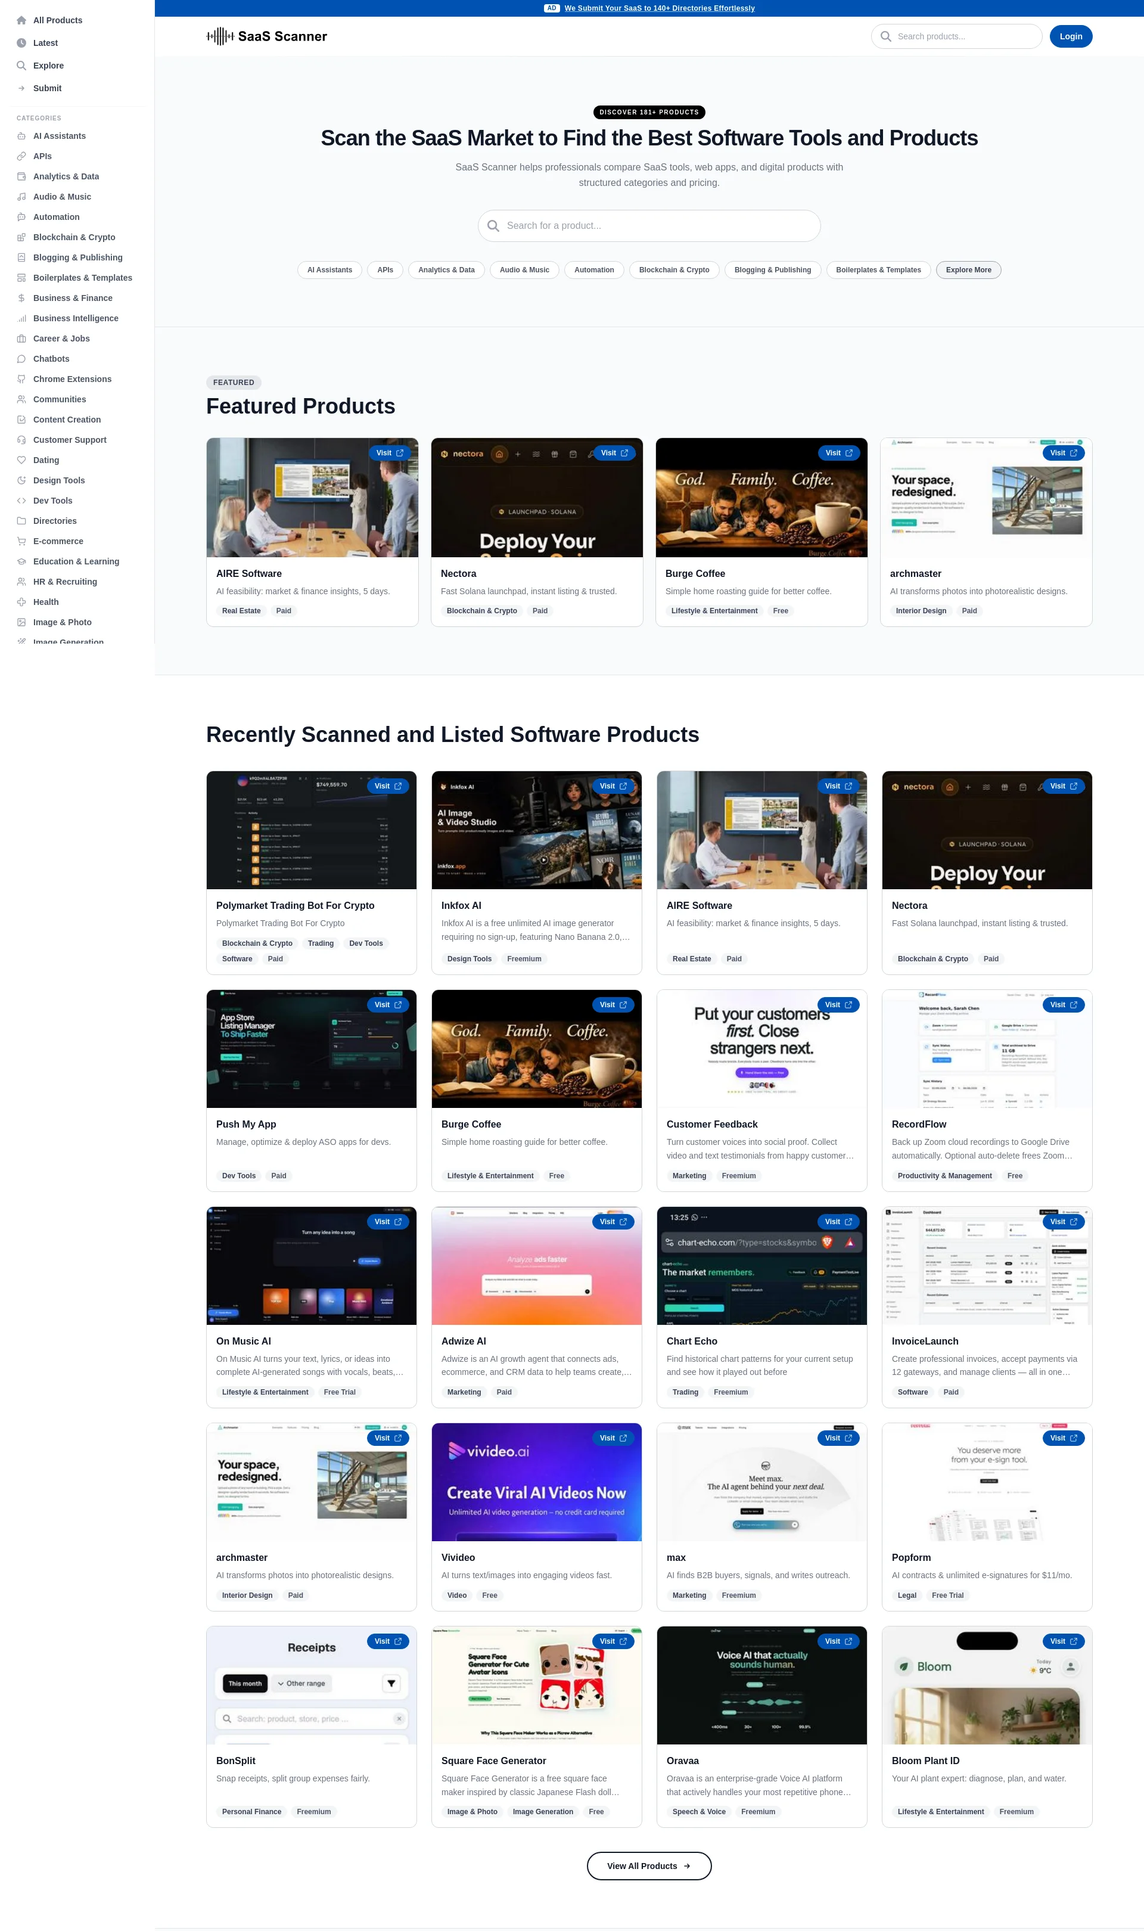1144x1931 pixels.
Task: Click the Directories folder icon
Action: tap(21, 521)
